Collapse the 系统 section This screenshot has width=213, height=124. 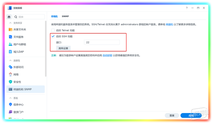pyautogui.click(x=10, y=98)
